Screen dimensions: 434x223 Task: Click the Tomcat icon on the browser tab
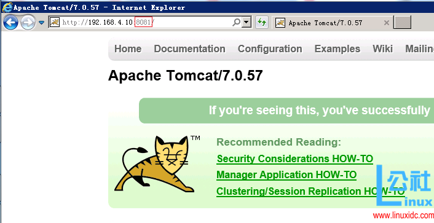coord(280,23)
